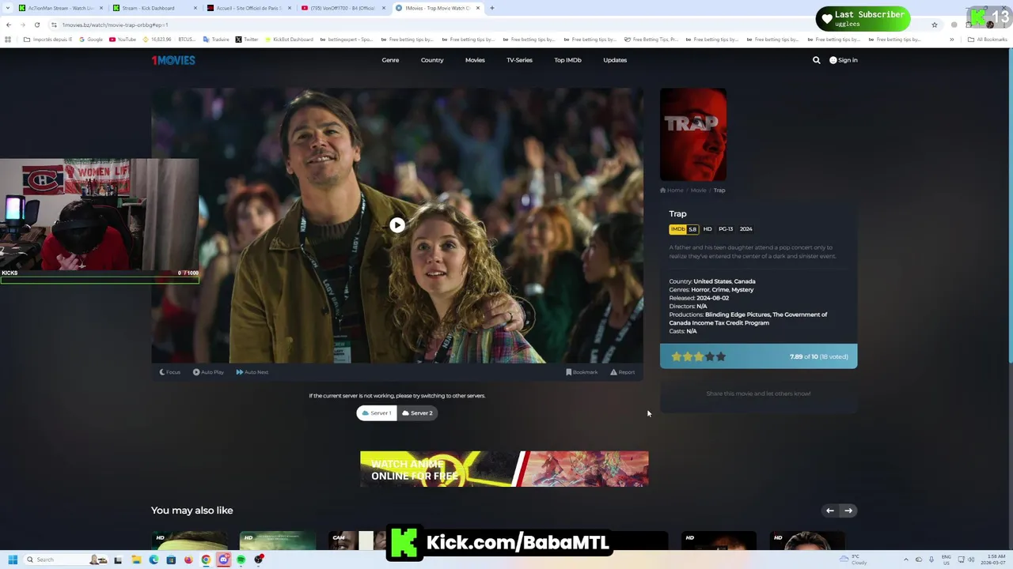Open the KickBot Dashboard bookmark
The width and height of the screenshot is (1013, 569).
coord(290,40)
